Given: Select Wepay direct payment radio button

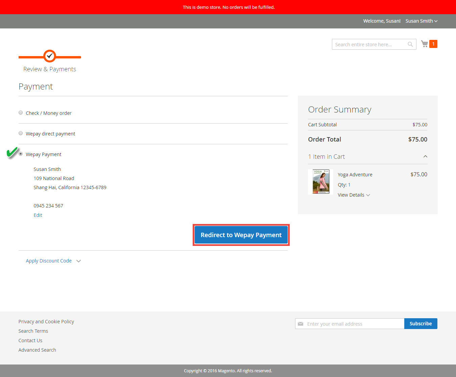Looking at the screenshot, I should 21,133.
